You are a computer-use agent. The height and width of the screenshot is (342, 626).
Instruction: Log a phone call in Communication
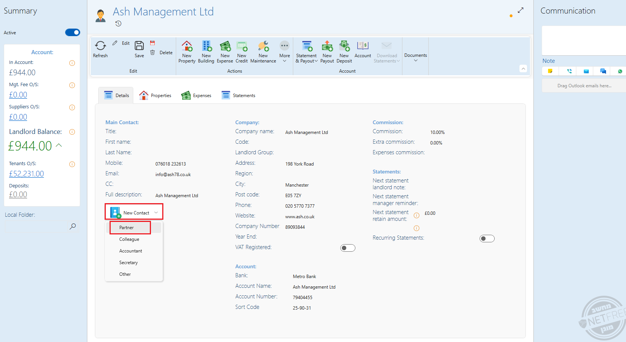569,71
